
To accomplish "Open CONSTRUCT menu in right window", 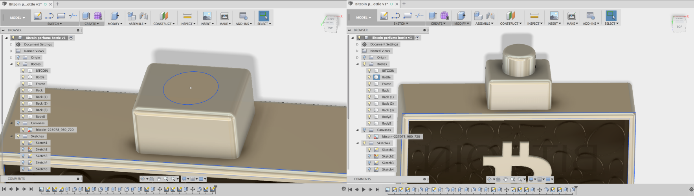I will (511, 24).
